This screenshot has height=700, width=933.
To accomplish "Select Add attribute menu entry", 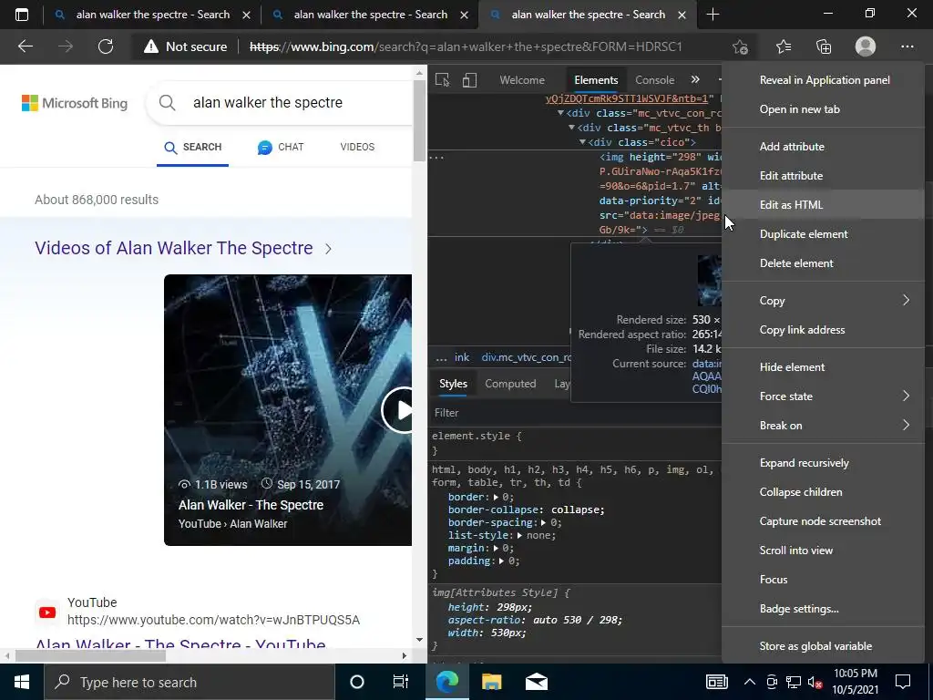I will [x=823, y=147].
